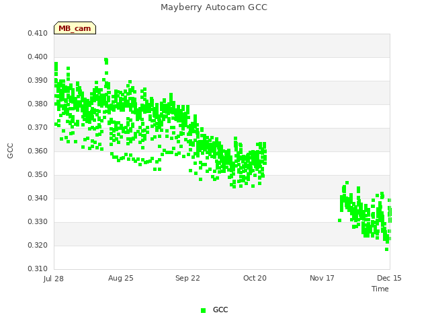
Task: Click the vertical GCC y-axis title
Action: [x=10, y=151]
